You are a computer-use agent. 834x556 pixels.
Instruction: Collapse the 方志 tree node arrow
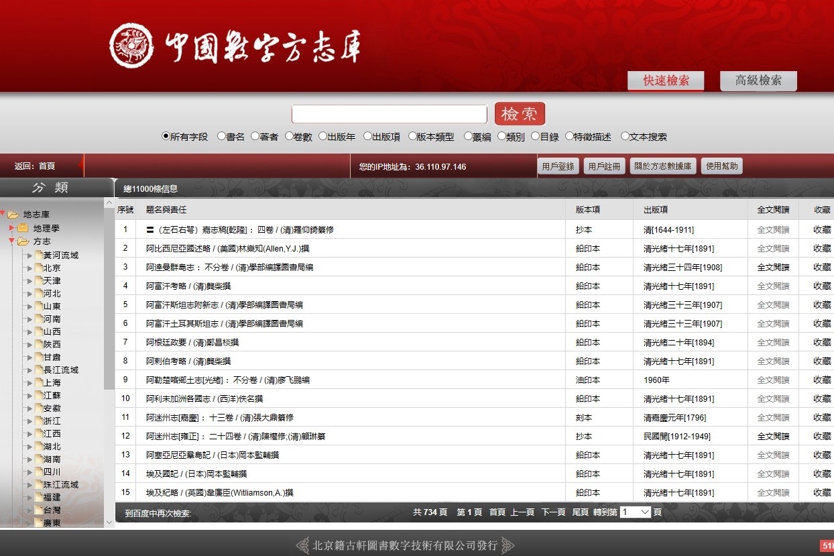coord(11,241)
